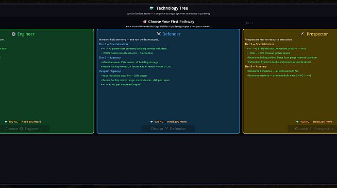The image size is (337, 188).
Task: Click the power cost on every building perk
Action: pyautogui.click(x=134, y=49)
